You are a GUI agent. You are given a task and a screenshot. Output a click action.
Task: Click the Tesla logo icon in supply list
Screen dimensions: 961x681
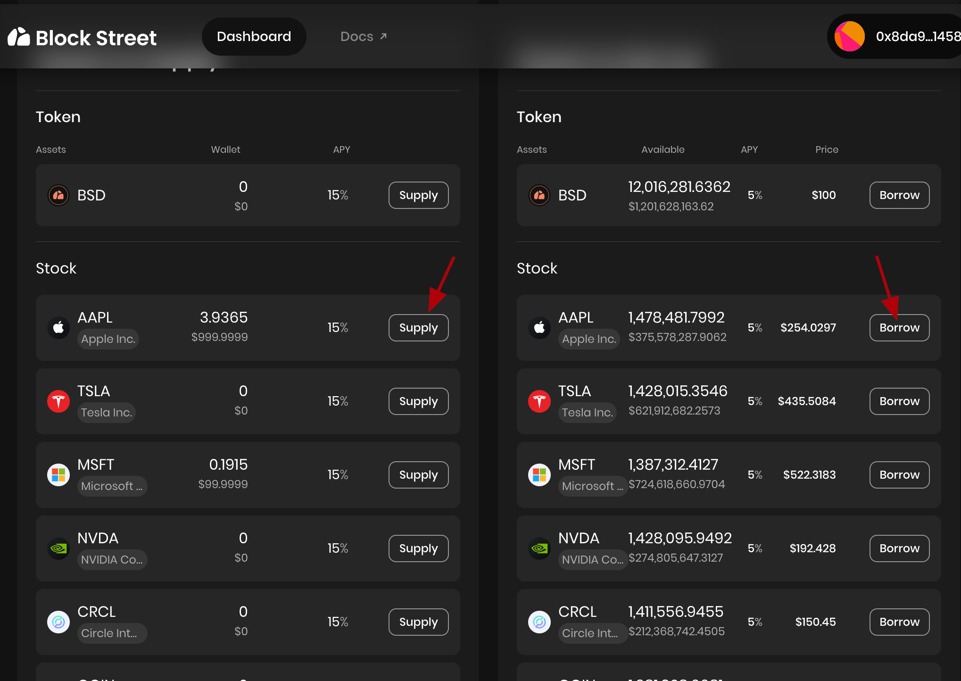coord(58,401)
